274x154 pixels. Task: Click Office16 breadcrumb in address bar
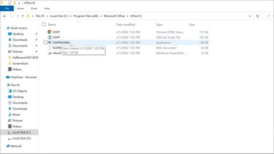tap(136, 16)
